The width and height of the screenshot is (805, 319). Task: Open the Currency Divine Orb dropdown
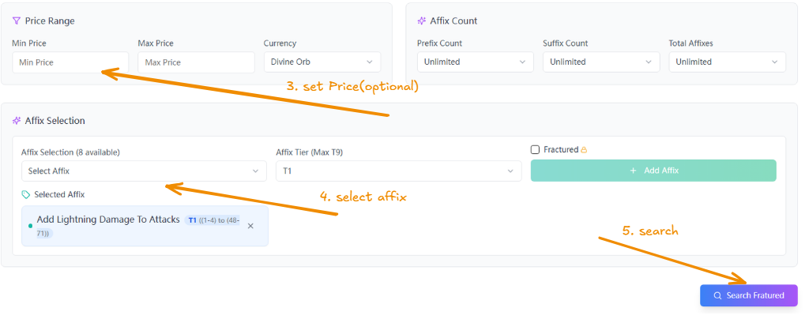click(x=322, y=62)
